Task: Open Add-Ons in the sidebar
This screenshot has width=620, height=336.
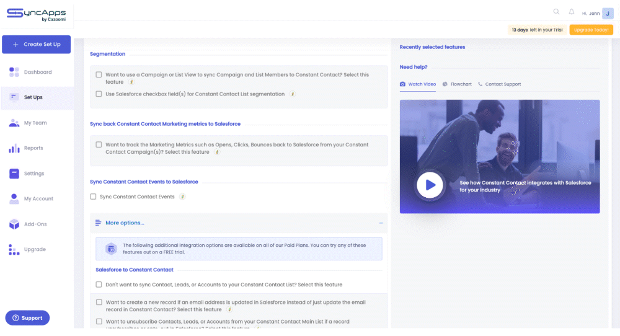Action: [35, 224]
